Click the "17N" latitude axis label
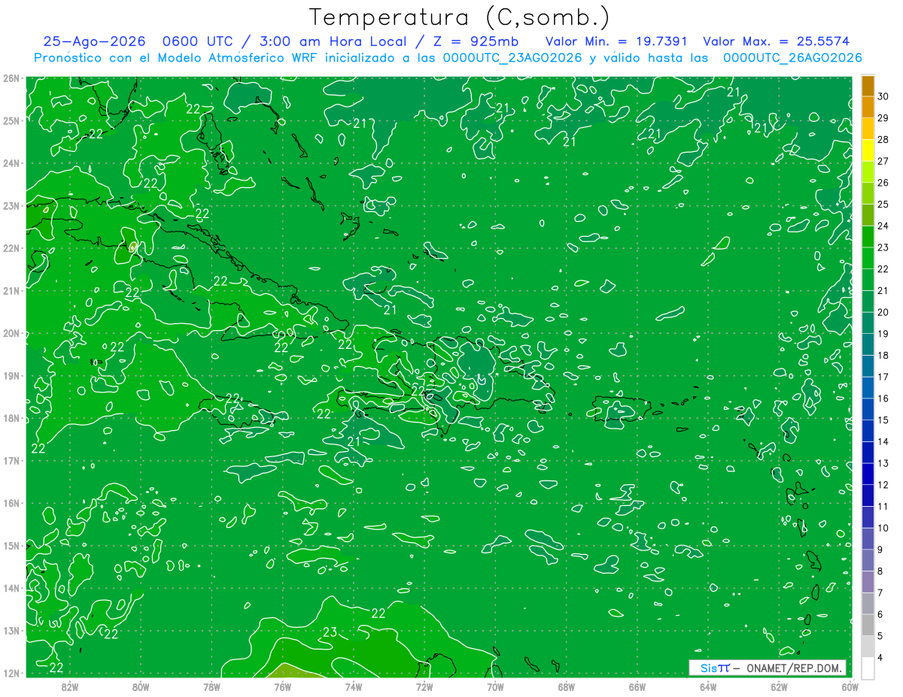Image resolution: width=903 pixels, height=697 pixels. tap(11, 460)
